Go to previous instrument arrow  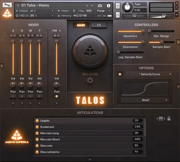(87, 5)
